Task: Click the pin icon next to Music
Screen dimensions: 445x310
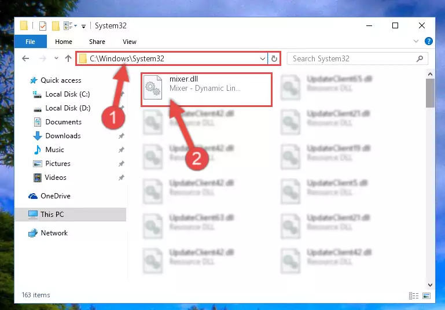Action: [121, 150]
